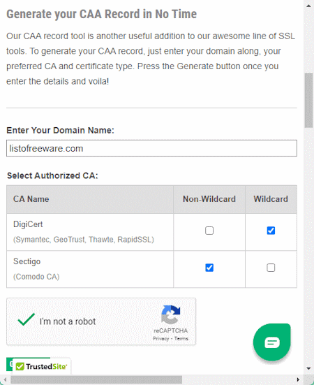Open the reCAPTCHA Privacy link
Viewport: 314px width, 385px height.
point(160,339)
